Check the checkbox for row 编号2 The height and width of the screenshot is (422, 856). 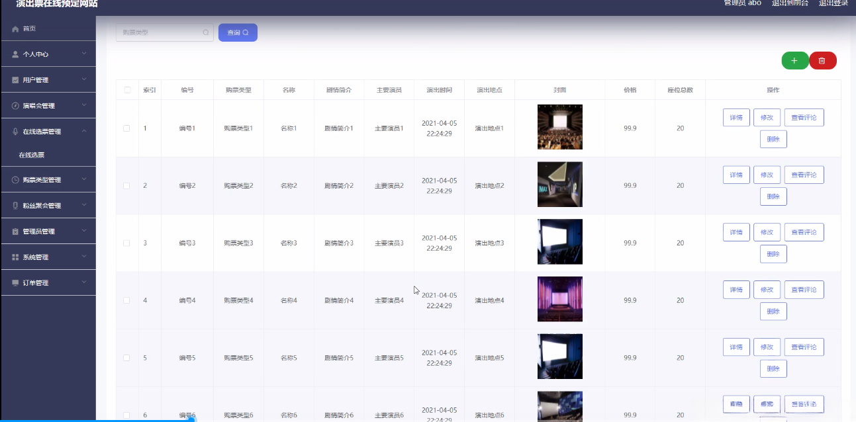coord(126,186)
